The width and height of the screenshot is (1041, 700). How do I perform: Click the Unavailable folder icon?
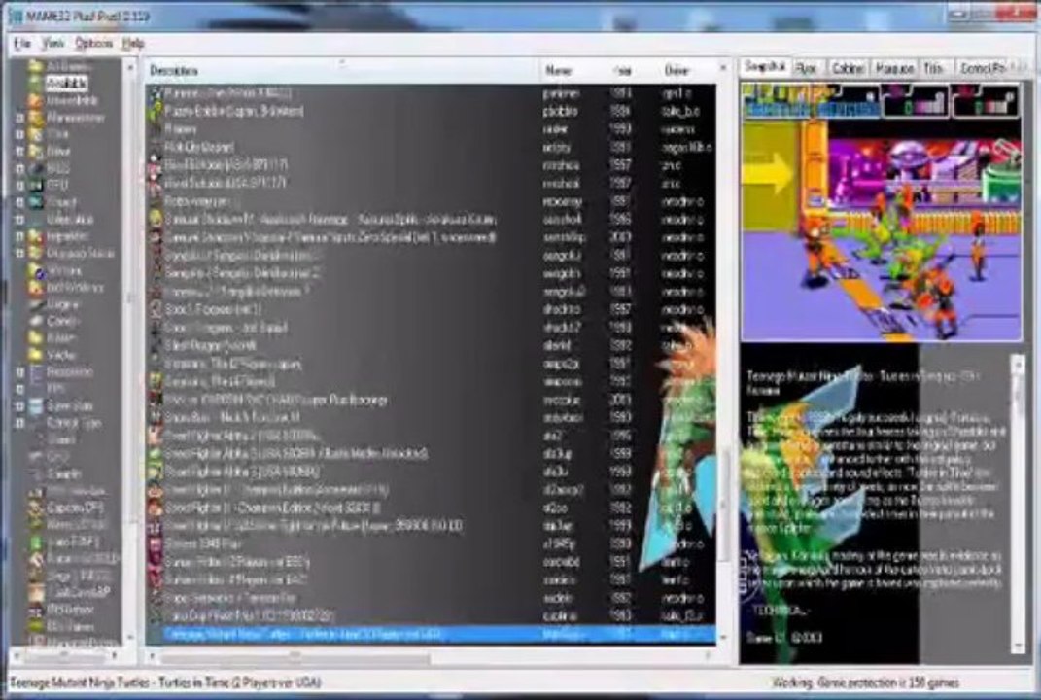(x=36, y=100)
